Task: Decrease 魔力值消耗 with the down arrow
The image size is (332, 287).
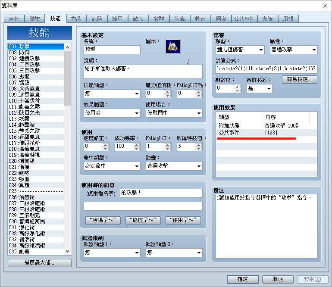Action: 167,96
